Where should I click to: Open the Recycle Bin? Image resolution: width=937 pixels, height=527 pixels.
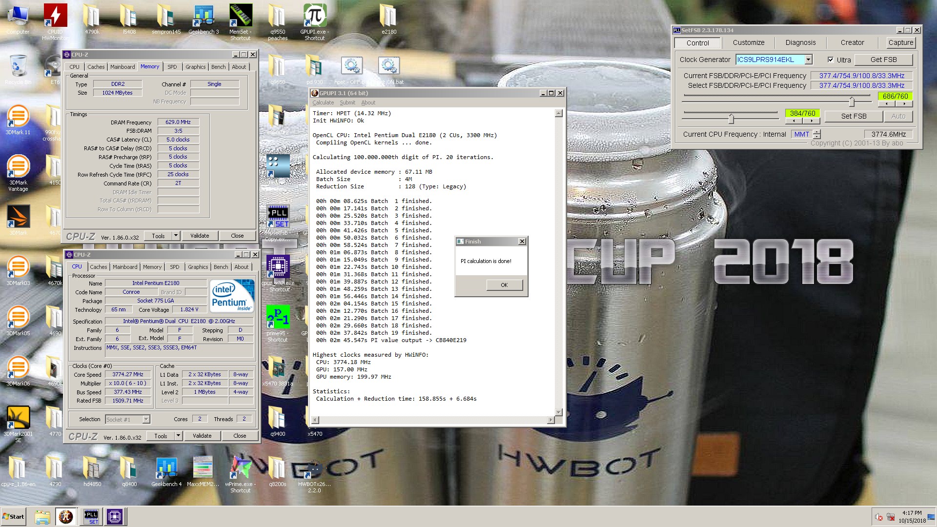[x=18, y=70]
